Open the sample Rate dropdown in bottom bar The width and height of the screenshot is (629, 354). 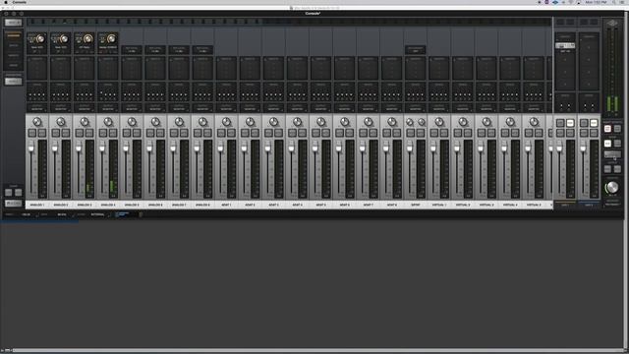(63, 214)
